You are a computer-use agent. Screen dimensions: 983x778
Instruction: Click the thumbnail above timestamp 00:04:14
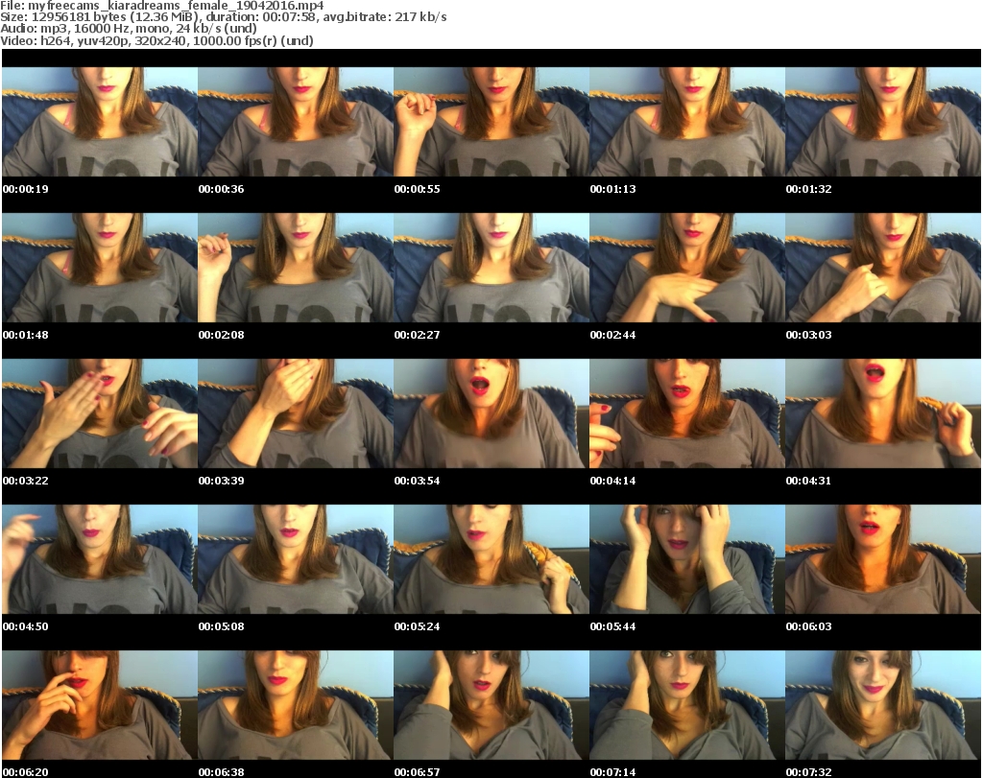(687, 413)
